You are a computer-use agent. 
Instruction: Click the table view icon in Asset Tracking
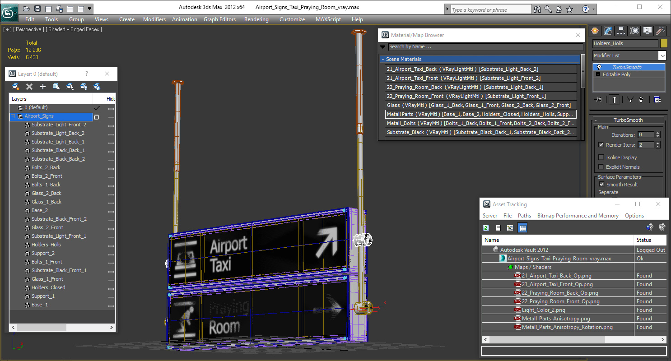(x=522, y=228)
